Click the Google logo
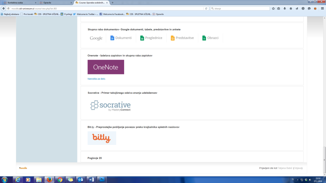This screenshot has height=183, width=326. pos(96,38)
